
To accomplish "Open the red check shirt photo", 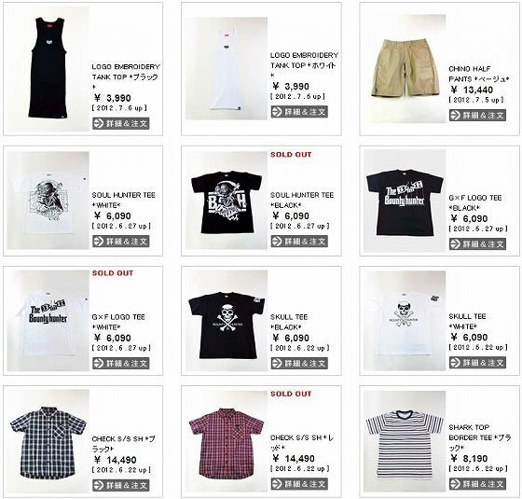I will (227, 440).
